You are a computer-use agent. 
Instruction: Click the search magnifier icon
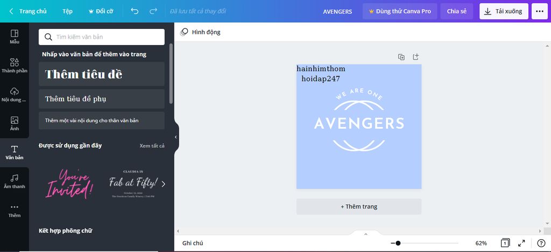click(x=48, y=37)
